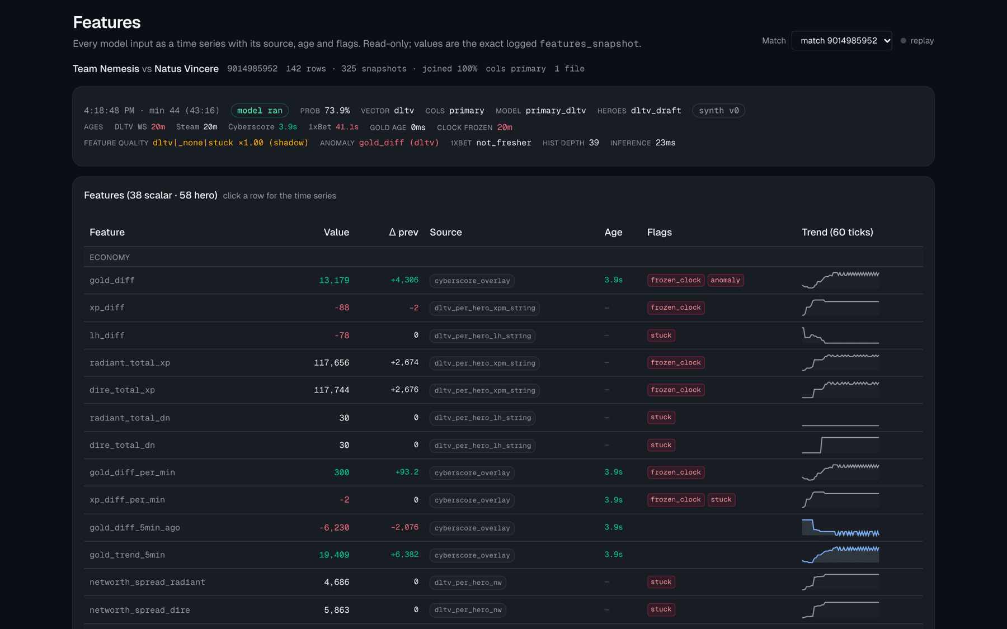Click the Δ prev column header
Image resolution: width=1007 pixels, height=629 pixels.
point(403,232)
